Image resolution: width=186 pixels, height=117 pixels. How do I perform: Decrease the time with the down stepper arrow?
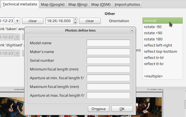[x=75, y=22]
